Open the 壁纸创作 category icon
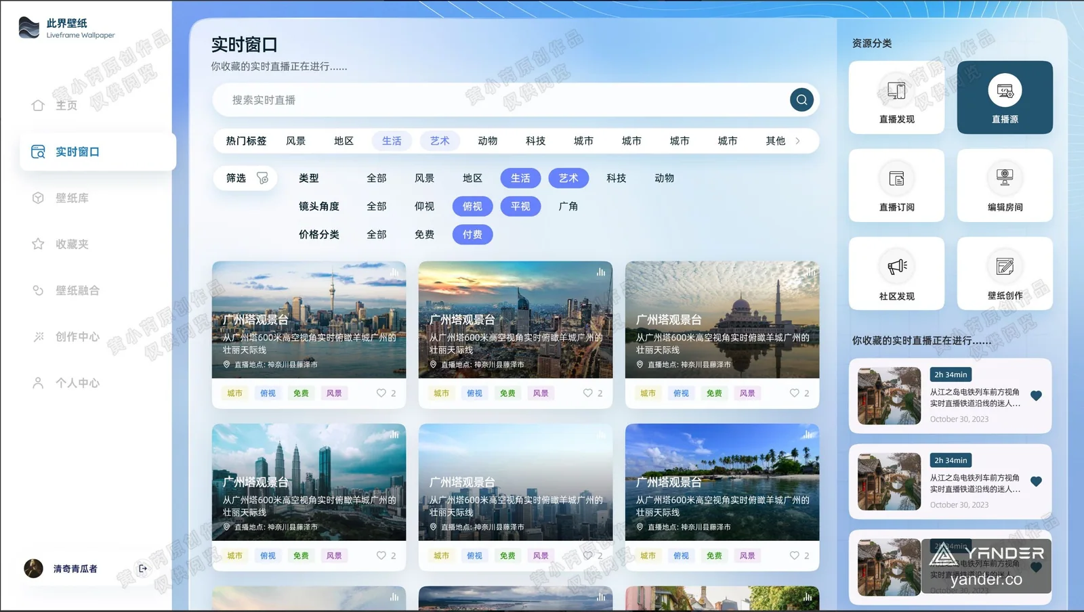This screenshot has height=612, width=1084. pos(1005,266)
